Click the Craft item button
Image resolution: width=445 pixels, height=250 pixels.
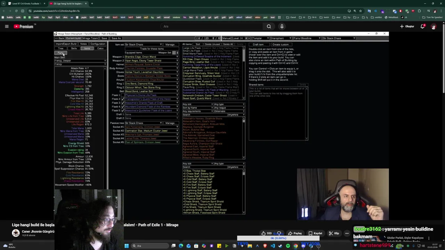click(258, 44)
